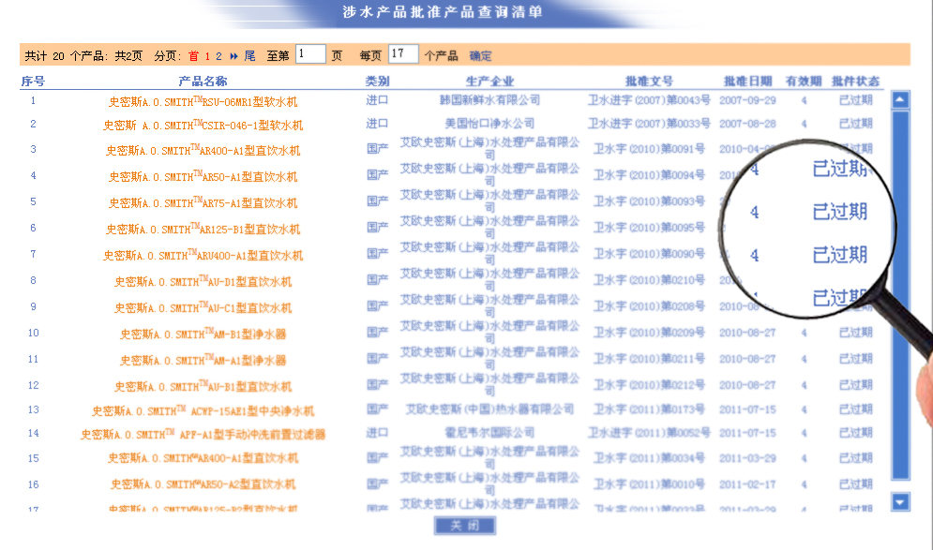
Task: Jump to first page via 首 link
Action: click(x=193, y=56)
